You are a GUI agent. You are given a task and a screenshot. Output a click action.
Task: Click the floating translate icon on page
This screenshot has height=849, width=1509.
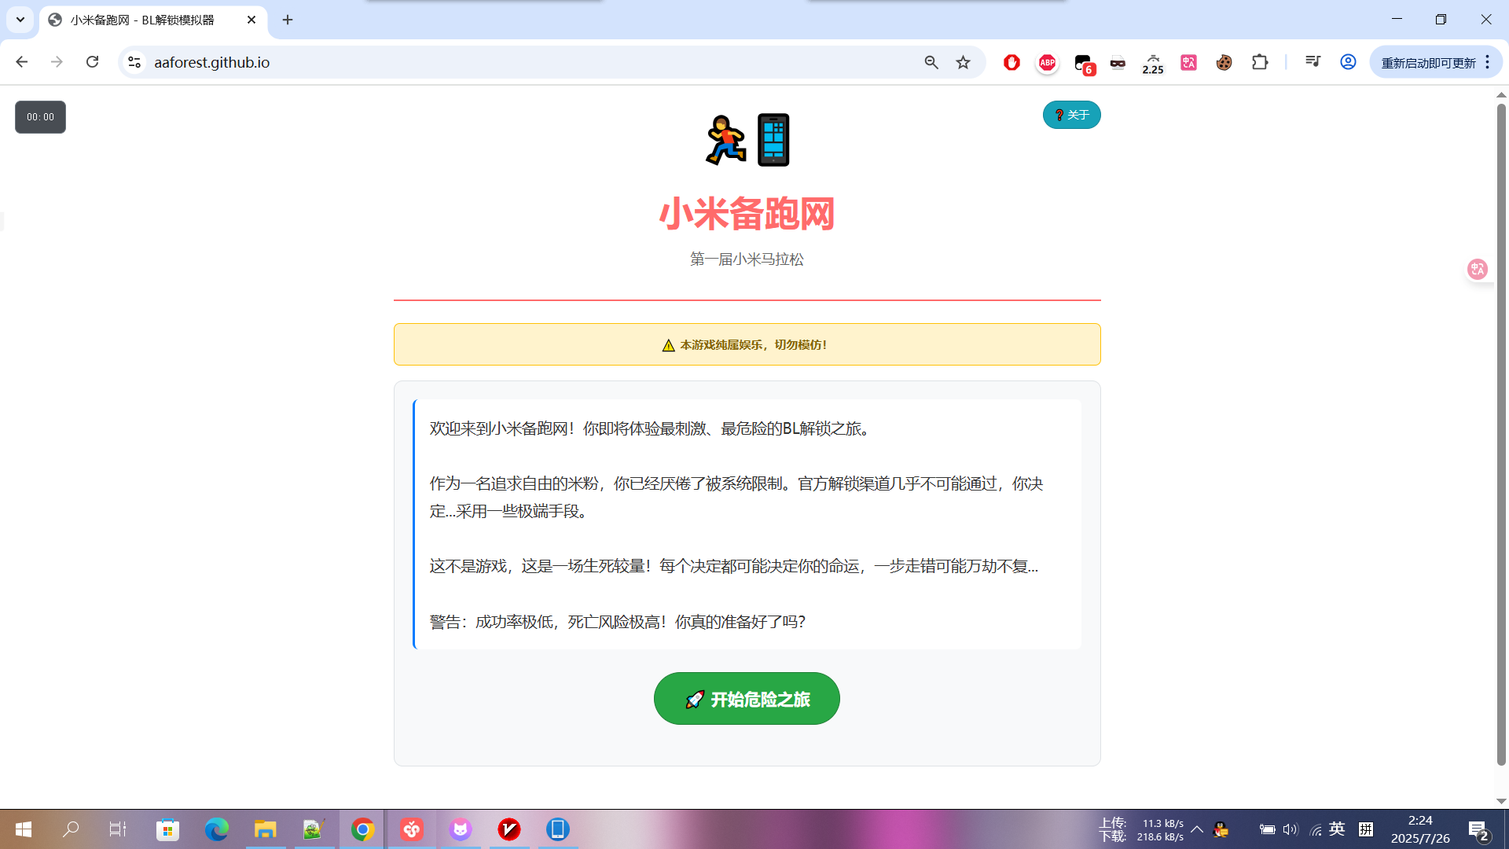[1478, 270]
